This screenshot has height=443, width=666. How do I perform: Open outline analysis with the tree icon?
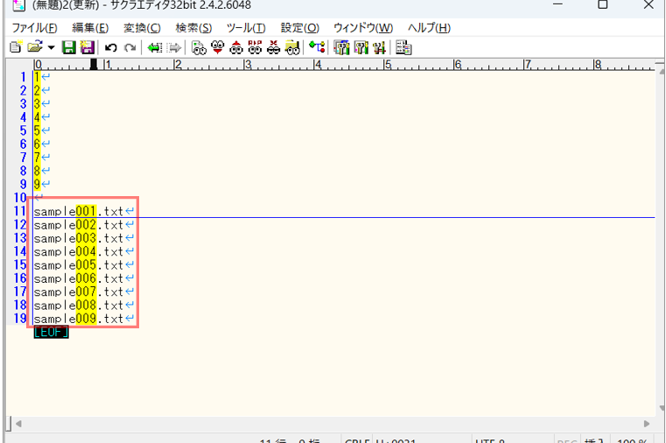pos(317,47)
